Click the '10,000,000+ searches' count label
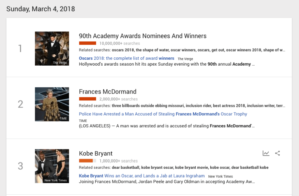The image size is (299, 196). [119, 43]
